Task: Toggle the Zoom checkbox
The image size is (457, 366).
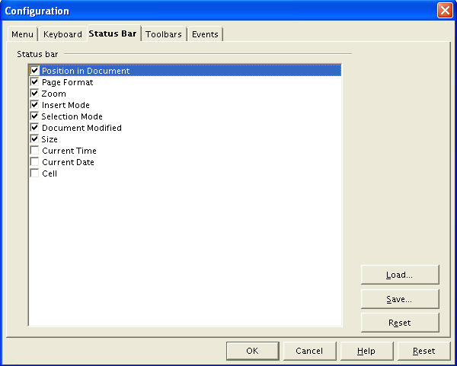Action: point(35,93)
